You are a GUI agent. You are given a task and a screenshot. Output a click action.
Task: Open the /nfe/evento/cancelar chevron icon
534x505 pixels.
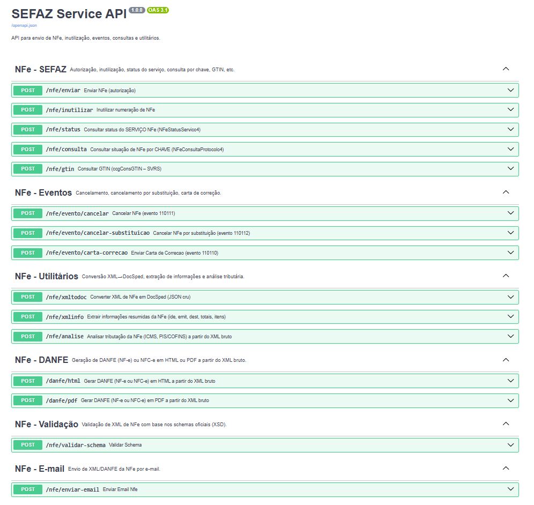(x=510, y=213)
